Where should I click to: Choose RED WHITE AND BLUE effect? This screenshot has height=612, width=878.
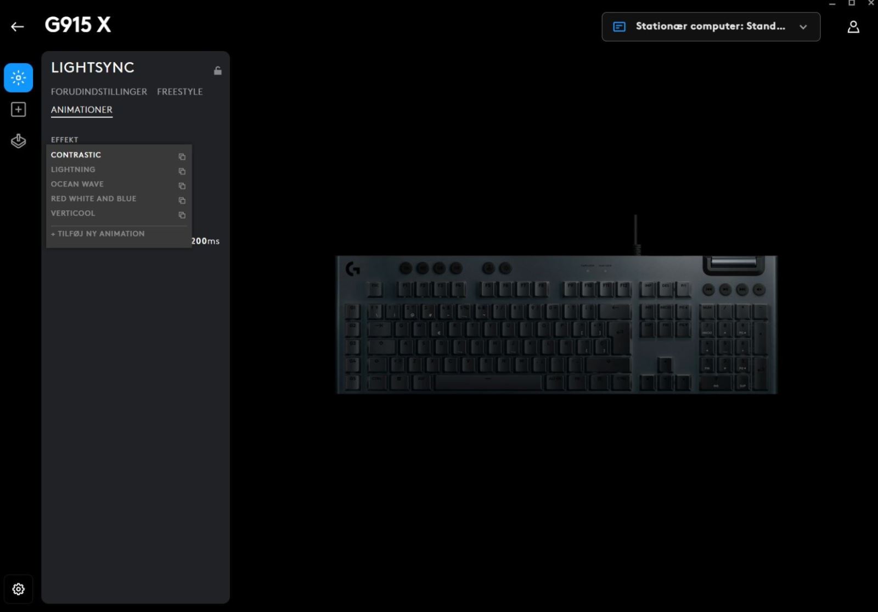point(93,199)
